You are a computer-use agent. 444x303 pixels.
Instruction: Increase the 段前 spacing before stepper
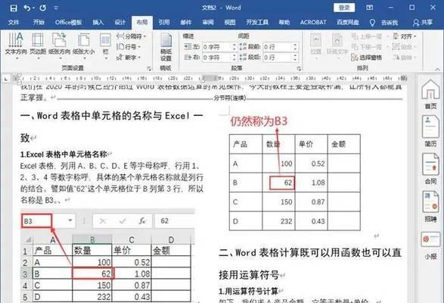coord(295,45)
